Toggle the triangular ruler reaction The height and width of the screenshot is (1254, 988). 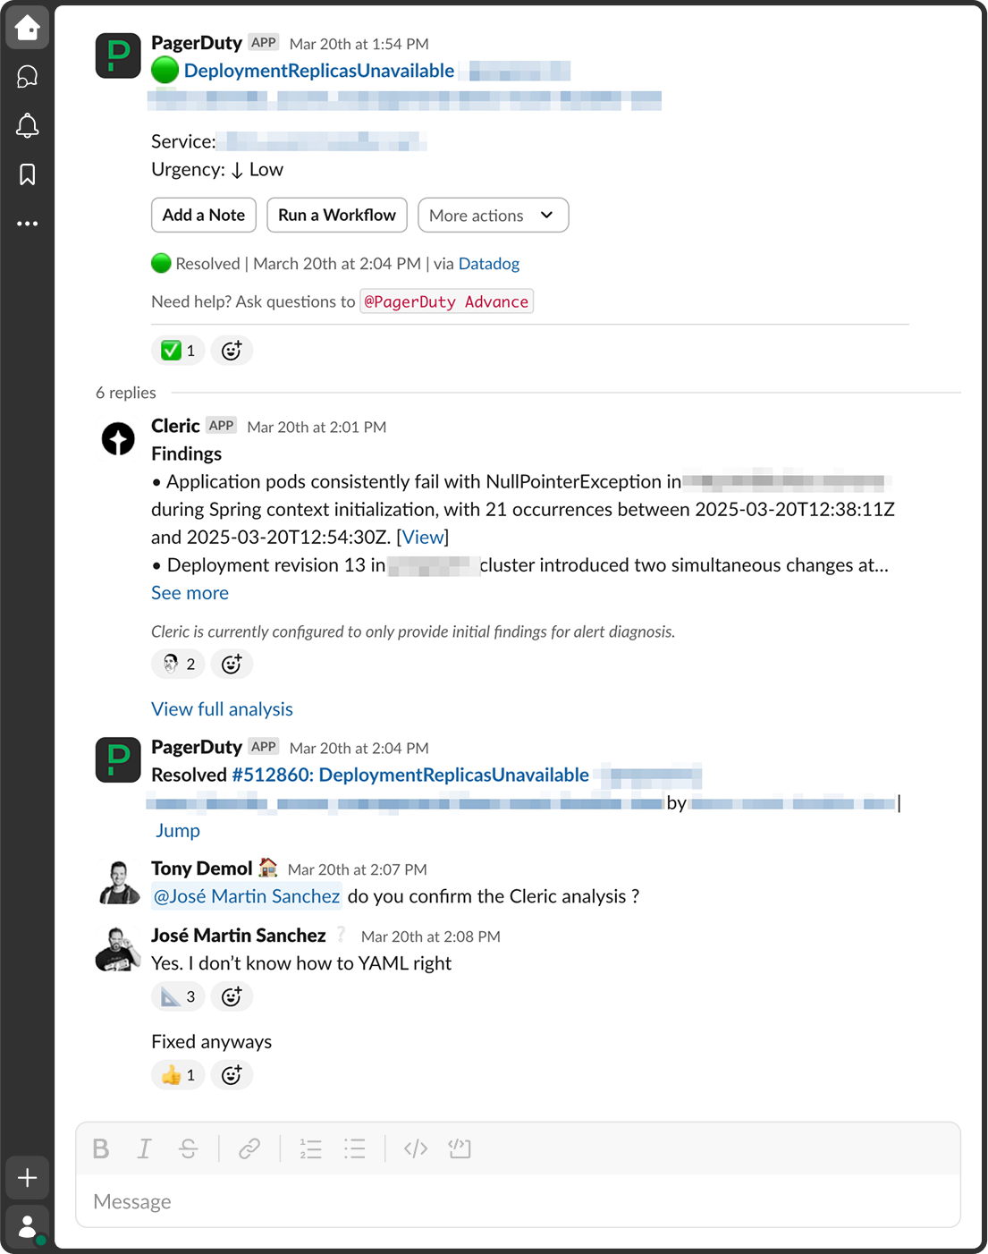178,996
